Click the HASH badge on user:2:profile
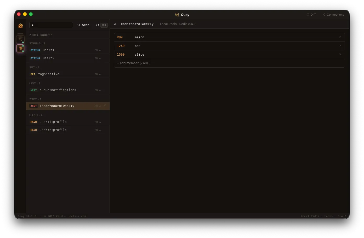 coord(33,130)
